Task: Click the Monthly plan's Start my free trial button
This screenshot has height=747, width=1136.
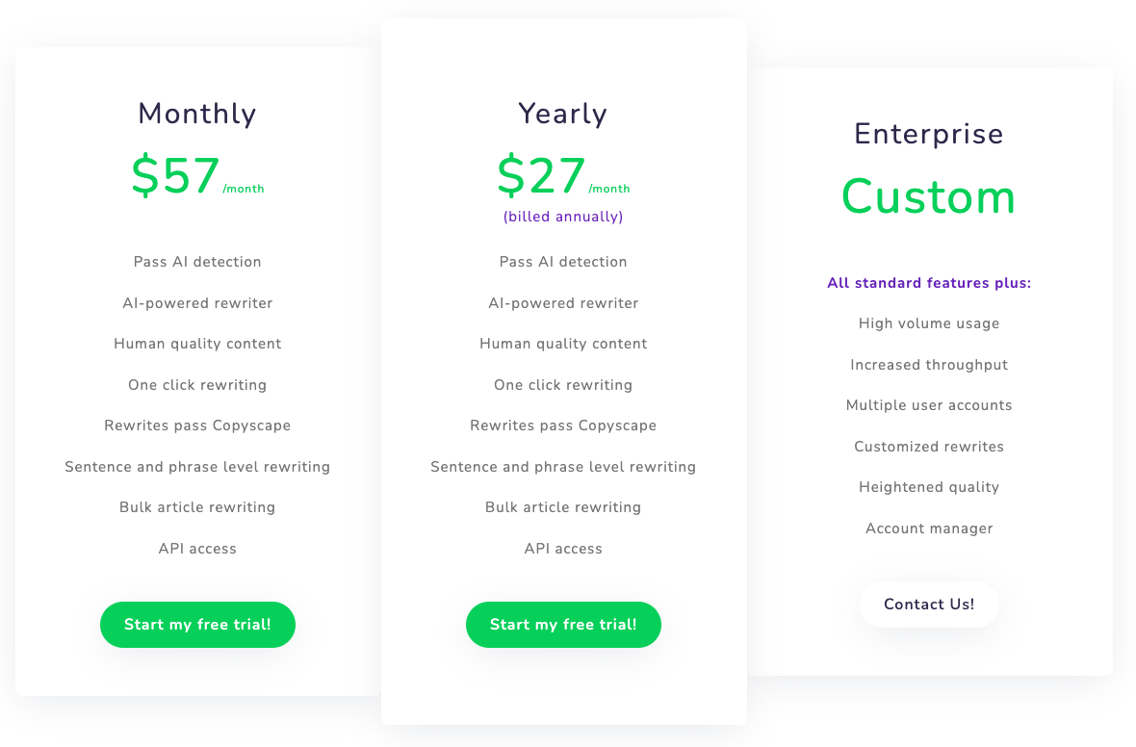Action: coord(197,625)
